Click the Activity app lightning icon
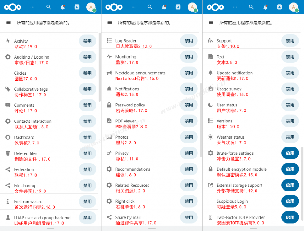The image size is (304, 231). [x=8, y=41]
